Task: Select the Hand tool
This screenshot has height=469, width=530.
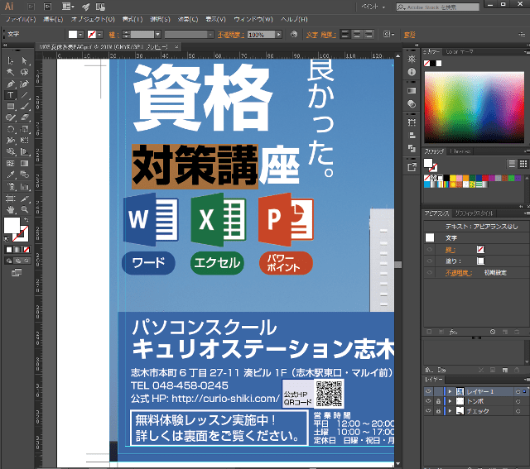Action: coord(11,209)
